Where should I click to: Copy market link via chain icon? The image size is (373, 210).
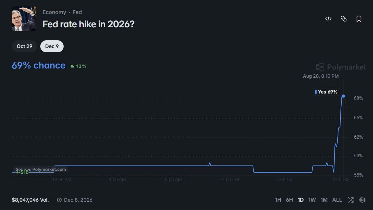[x=344, y=19]
